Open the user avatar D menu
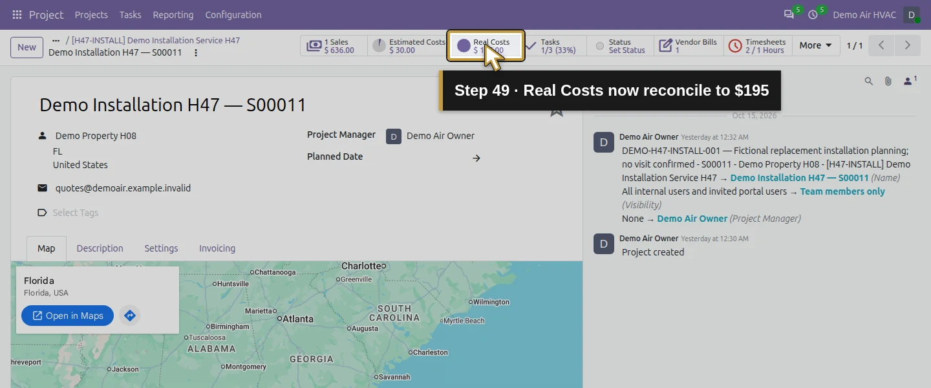The height and width of the screenshot is (388, 931). (x=912, y=14)
